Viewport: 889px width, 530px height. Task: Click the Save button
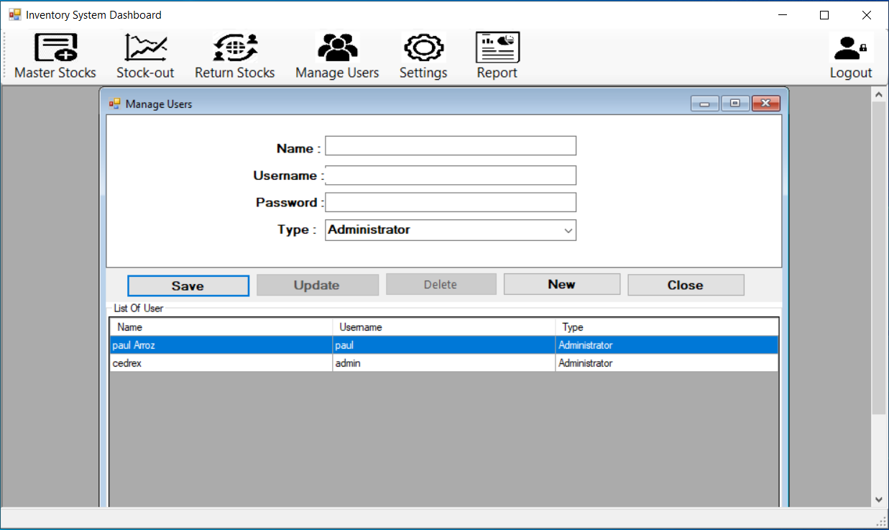pyautogui.click(x=188, y=285)
